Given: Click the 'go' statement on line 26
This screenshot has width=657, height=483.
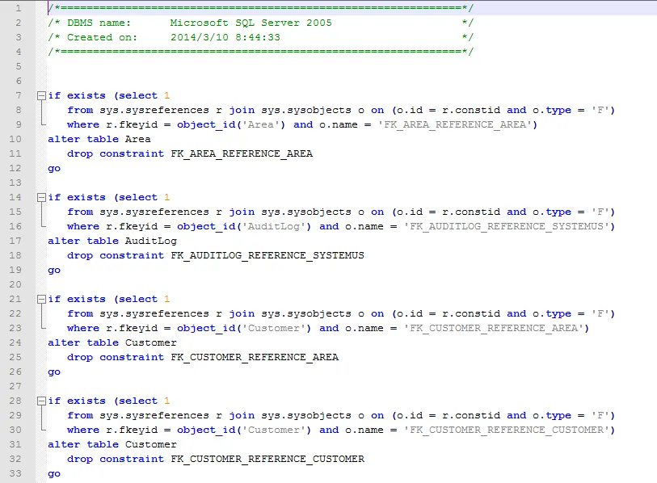Looking at the screenshot, I should tap(54, 372).
